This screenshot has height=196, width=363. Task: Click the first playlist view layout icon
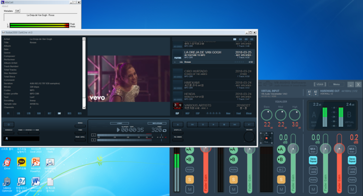pyautogui.click(x=234, y=39)
